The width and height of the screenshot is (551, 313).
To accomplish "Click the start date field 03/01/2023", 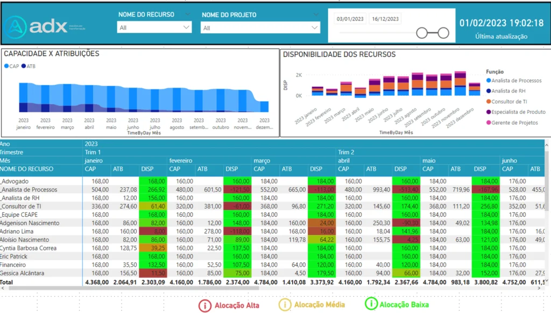I will click(x=350, y=19).
